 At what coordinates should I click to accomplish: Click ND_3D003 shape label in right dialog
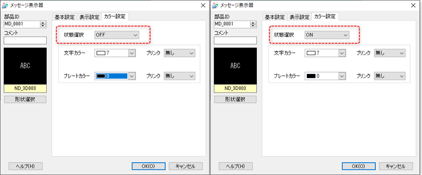point(235,88)
